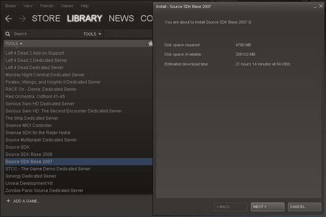Switch to the LIBRARY tab

tap(85, 18)
